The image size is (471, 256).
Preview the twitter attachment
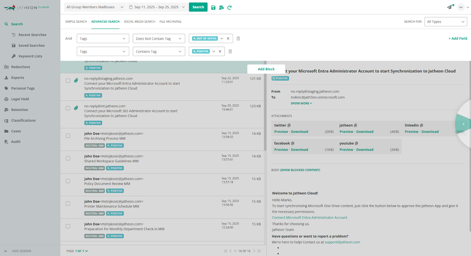[281, 132]
